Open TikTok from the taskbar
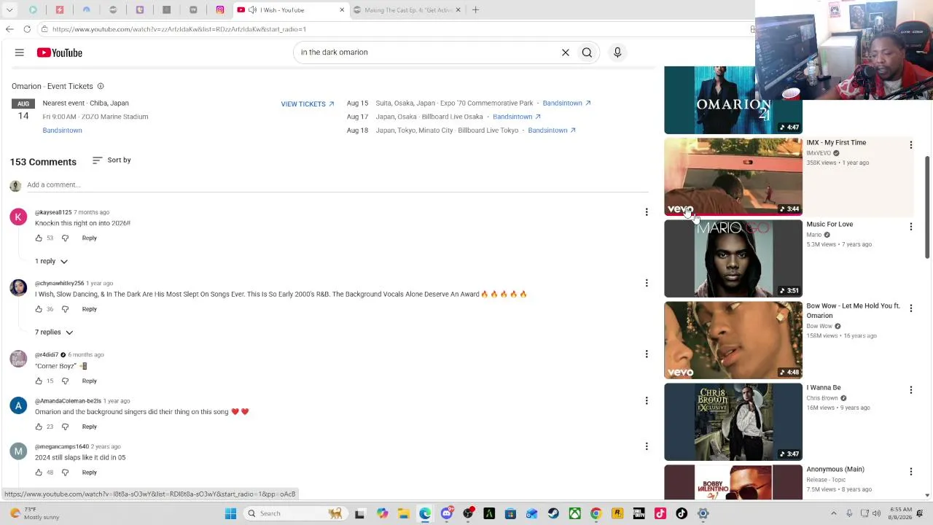The height and width of the screenshot is (525, 933). coord(682,513)
